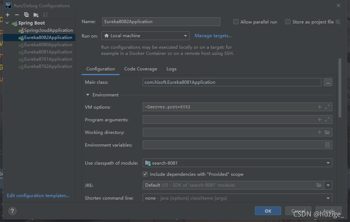The height and width of the screenshot is (222, 350).
Task: Select Eureka8761Application in the configuration tree
Action: point(48,59)
